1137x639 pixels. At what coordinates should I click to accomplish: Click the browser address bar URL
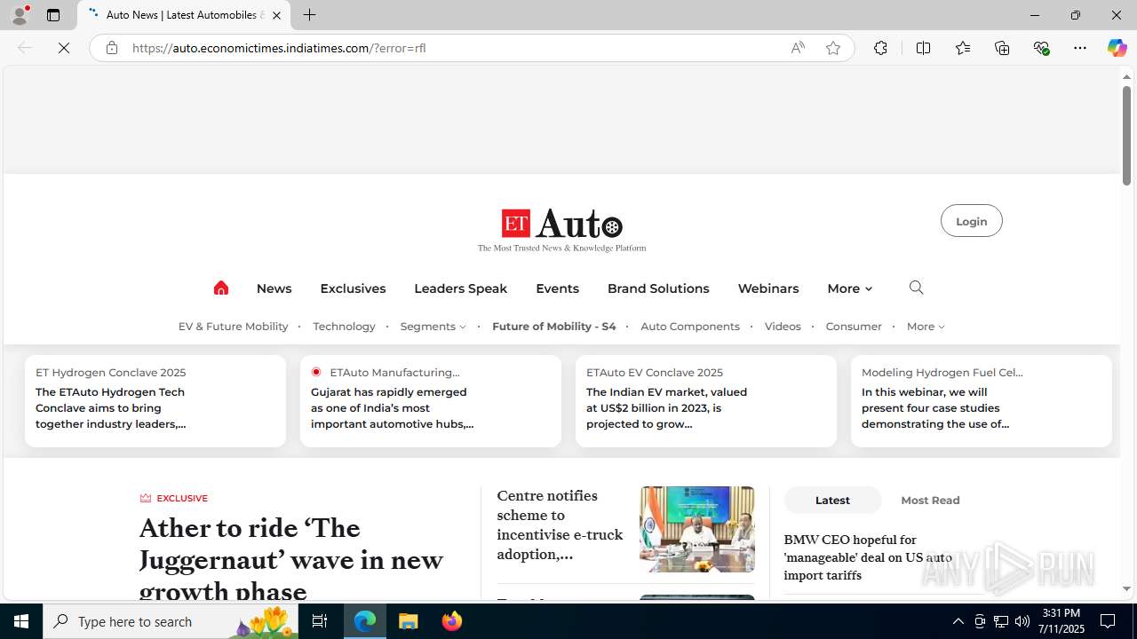click(x=279, y=48)
